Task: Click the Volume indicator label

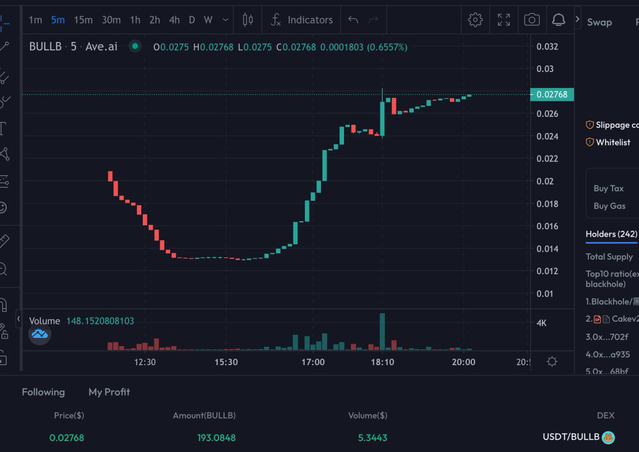Action: pos(44,321)
